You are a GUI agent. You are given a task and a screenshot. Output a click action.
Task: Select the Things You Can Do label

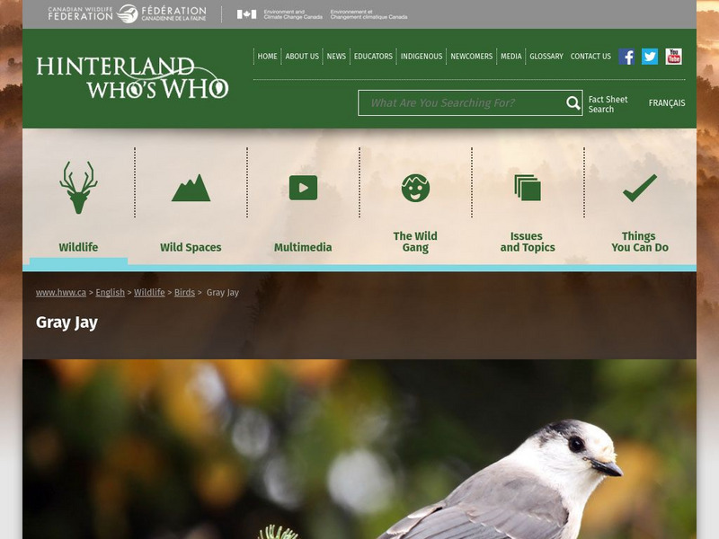tap(640, 242)
